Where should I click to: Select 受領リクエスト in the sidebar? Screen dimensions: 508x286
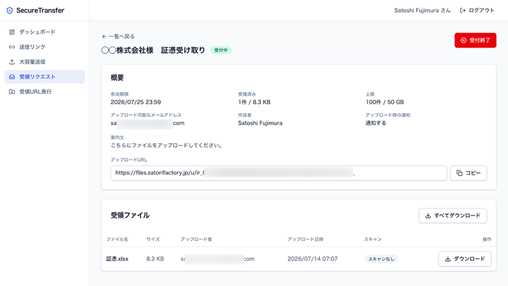tap(44, 77)
